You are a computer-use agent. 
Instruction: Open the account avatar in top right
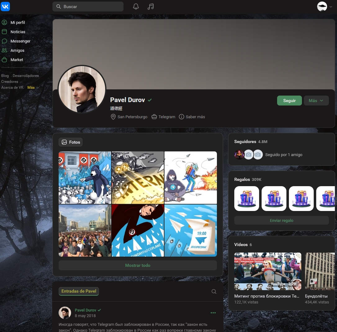pyautogui.click(x=322, y=7)
